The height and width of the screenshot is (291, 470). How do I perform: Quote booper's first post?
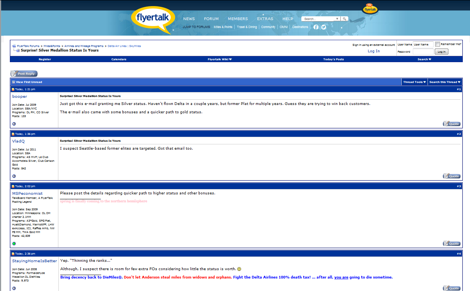(451, 124)
